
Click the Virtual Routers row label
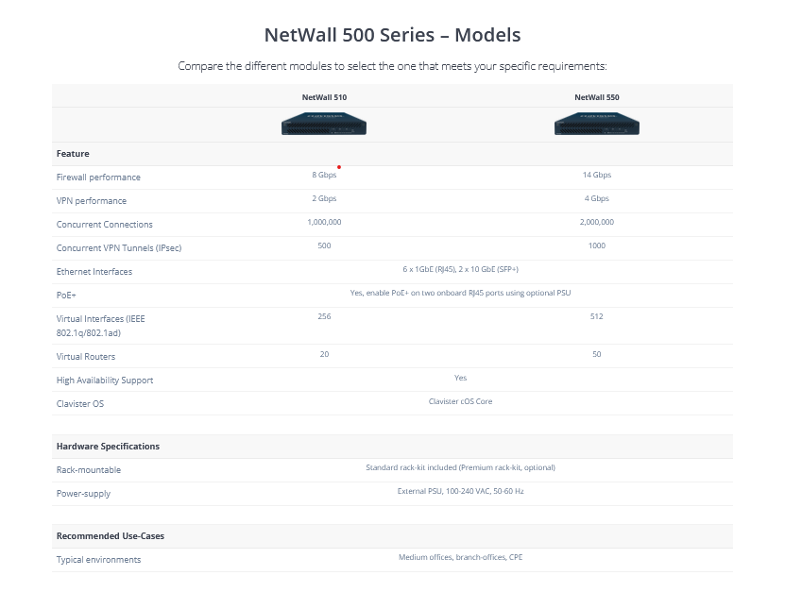pyautogui.click(x=85, y=357)
